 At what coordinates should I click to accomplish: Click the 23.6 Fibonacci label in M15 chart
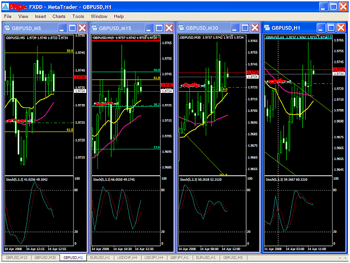[x=156, y=147]
